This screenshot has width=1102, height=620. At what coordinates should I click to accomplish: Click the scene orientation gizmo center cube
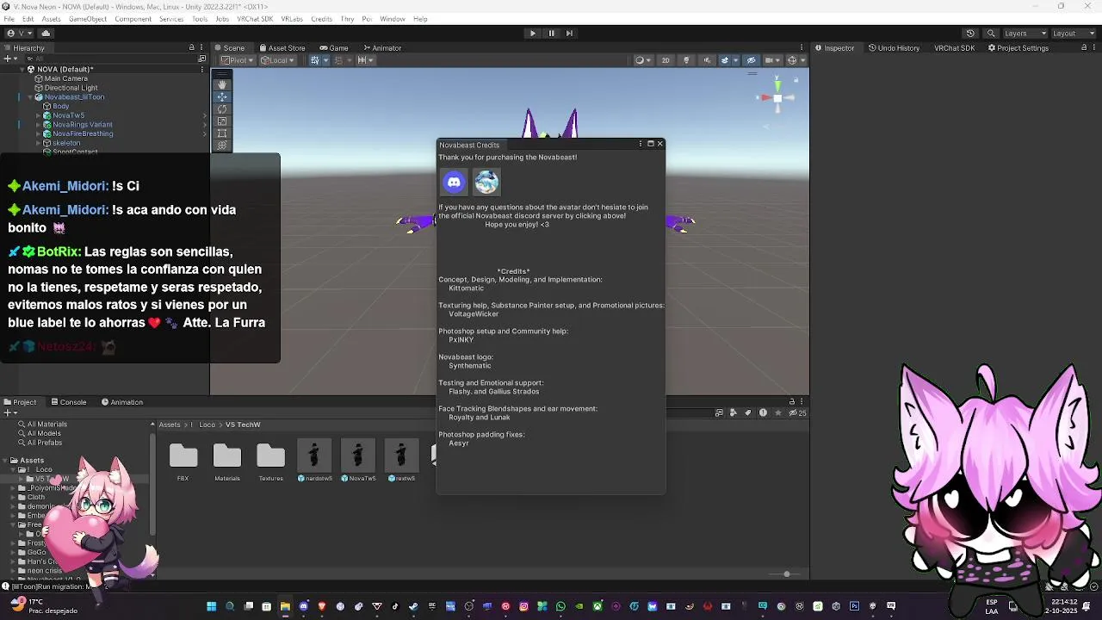[x=777, y=98]
